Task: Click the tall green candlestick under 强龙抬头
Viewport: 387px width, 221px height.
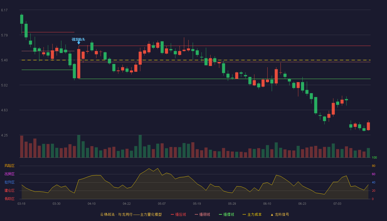Action: tap(74, 71)
